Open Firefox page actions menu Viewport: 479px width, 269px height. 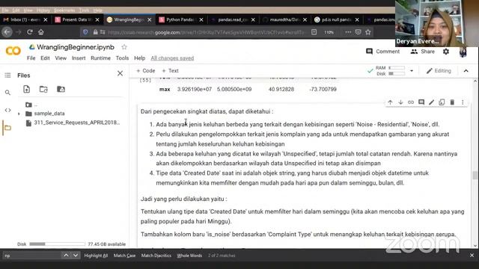[348, 32]
